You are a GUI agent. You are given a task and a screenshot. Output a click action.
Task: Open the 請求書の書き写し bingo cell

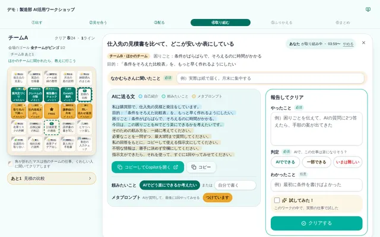pos(68,127)
